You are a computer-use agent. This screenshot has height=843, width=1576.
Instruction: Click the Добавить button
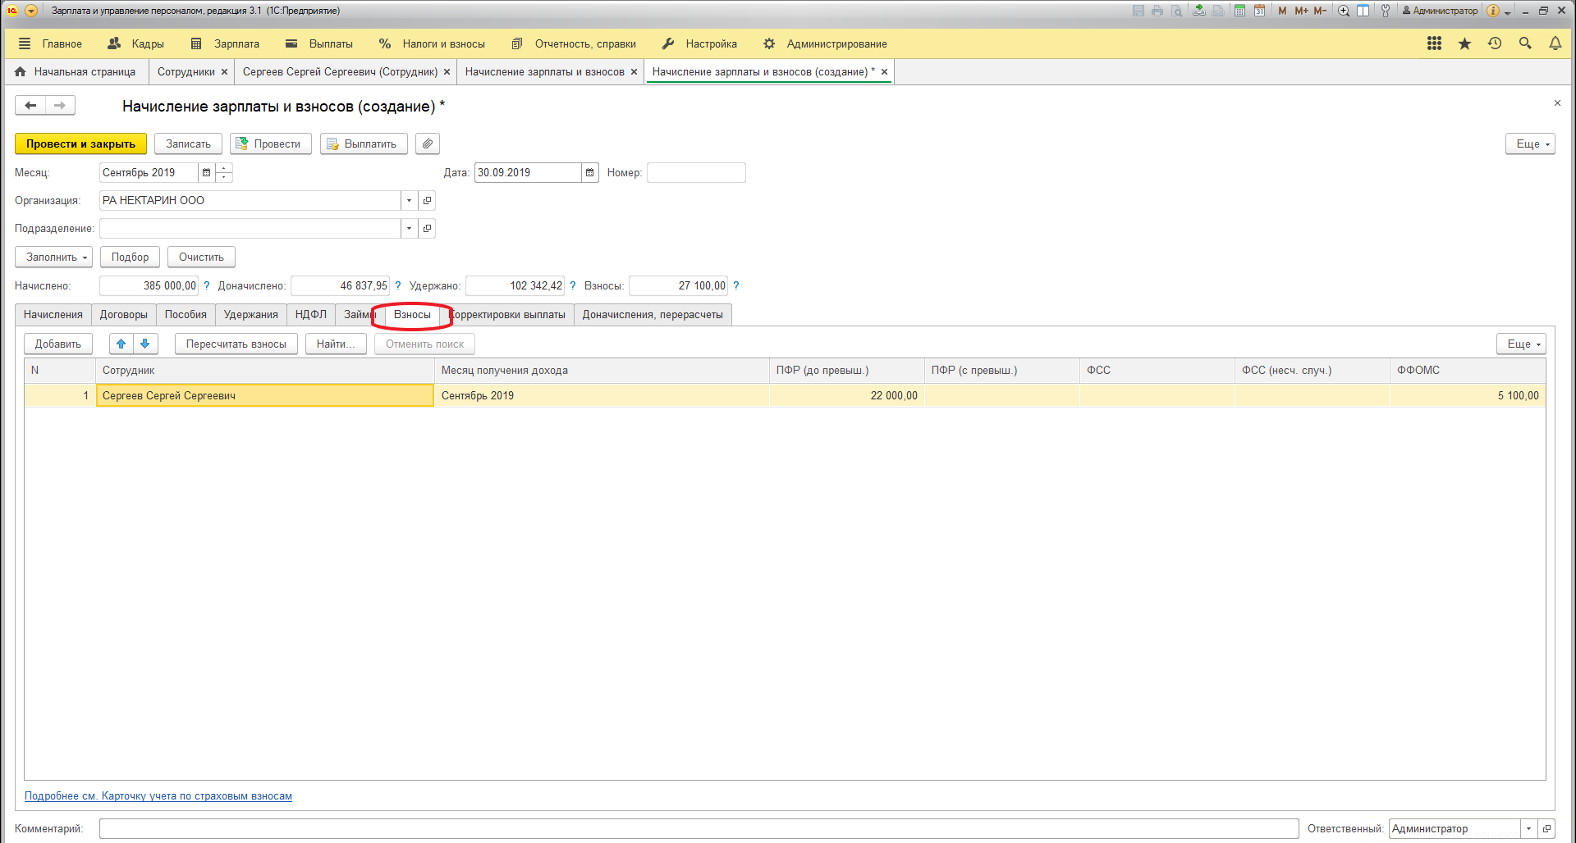pos(58,344)
